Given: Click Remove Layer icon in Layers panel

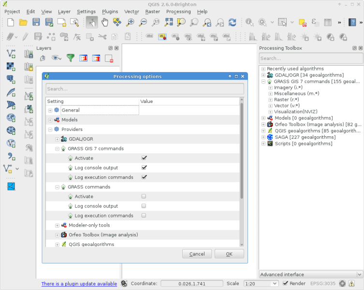Looking at the screenshot, I should (109, 58).
